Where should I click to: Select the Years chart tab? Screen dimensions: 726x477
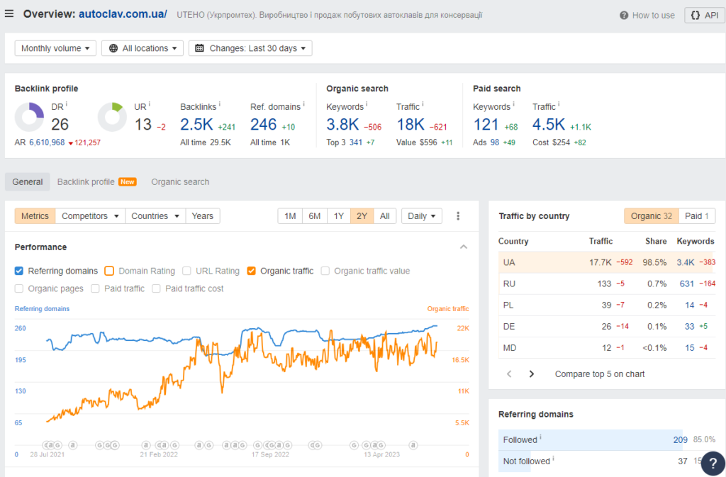[x=202, y=216]
